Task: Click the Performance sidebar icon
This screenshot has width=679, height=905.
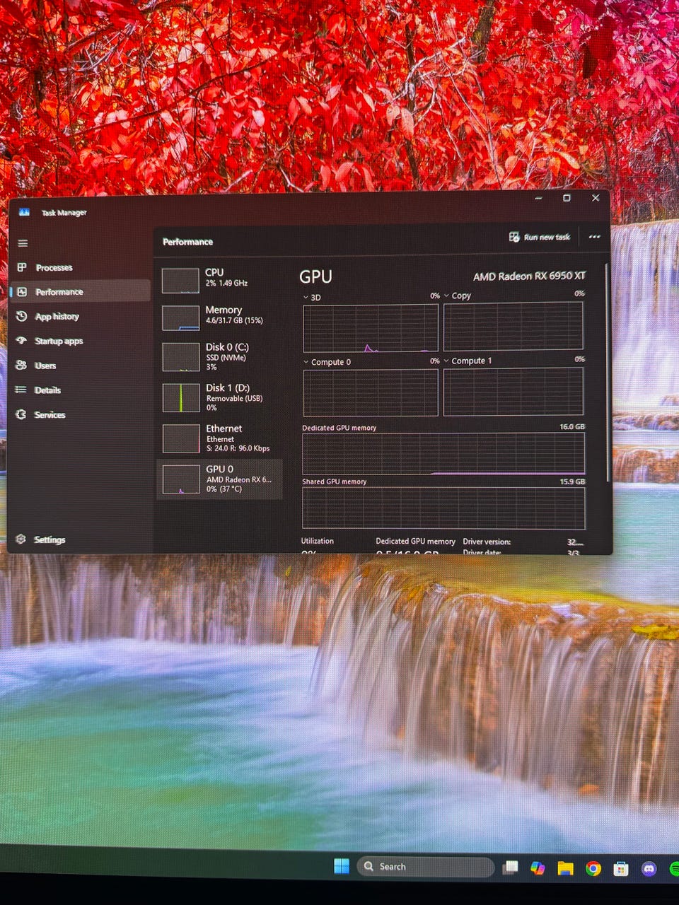Action: click(x=23, y=292)
